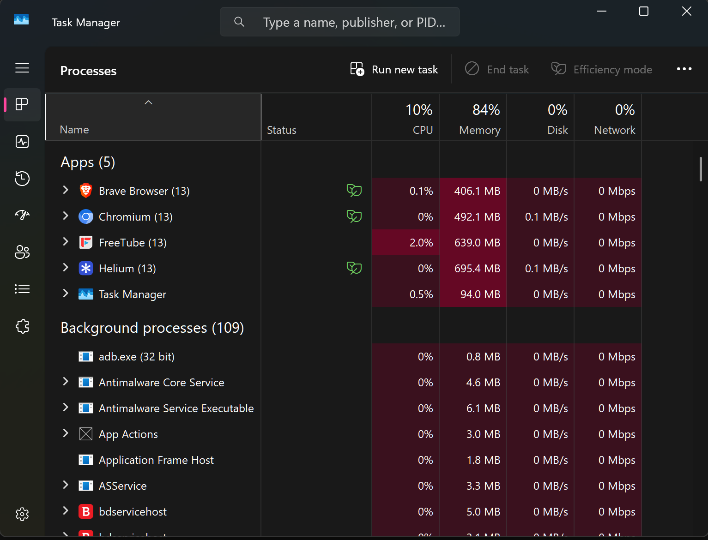The image size is (708, 540).
Task: Click the FreeTube app icon
Action: click(x=86, y=242)
